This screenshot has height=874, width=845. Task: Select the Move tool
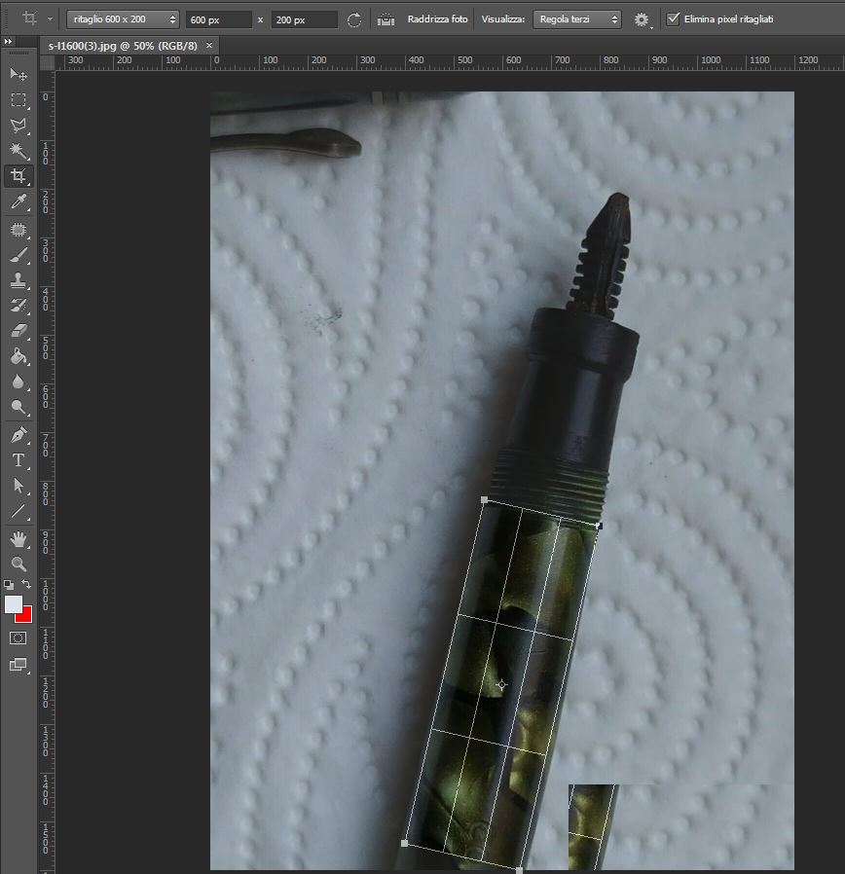18,74
